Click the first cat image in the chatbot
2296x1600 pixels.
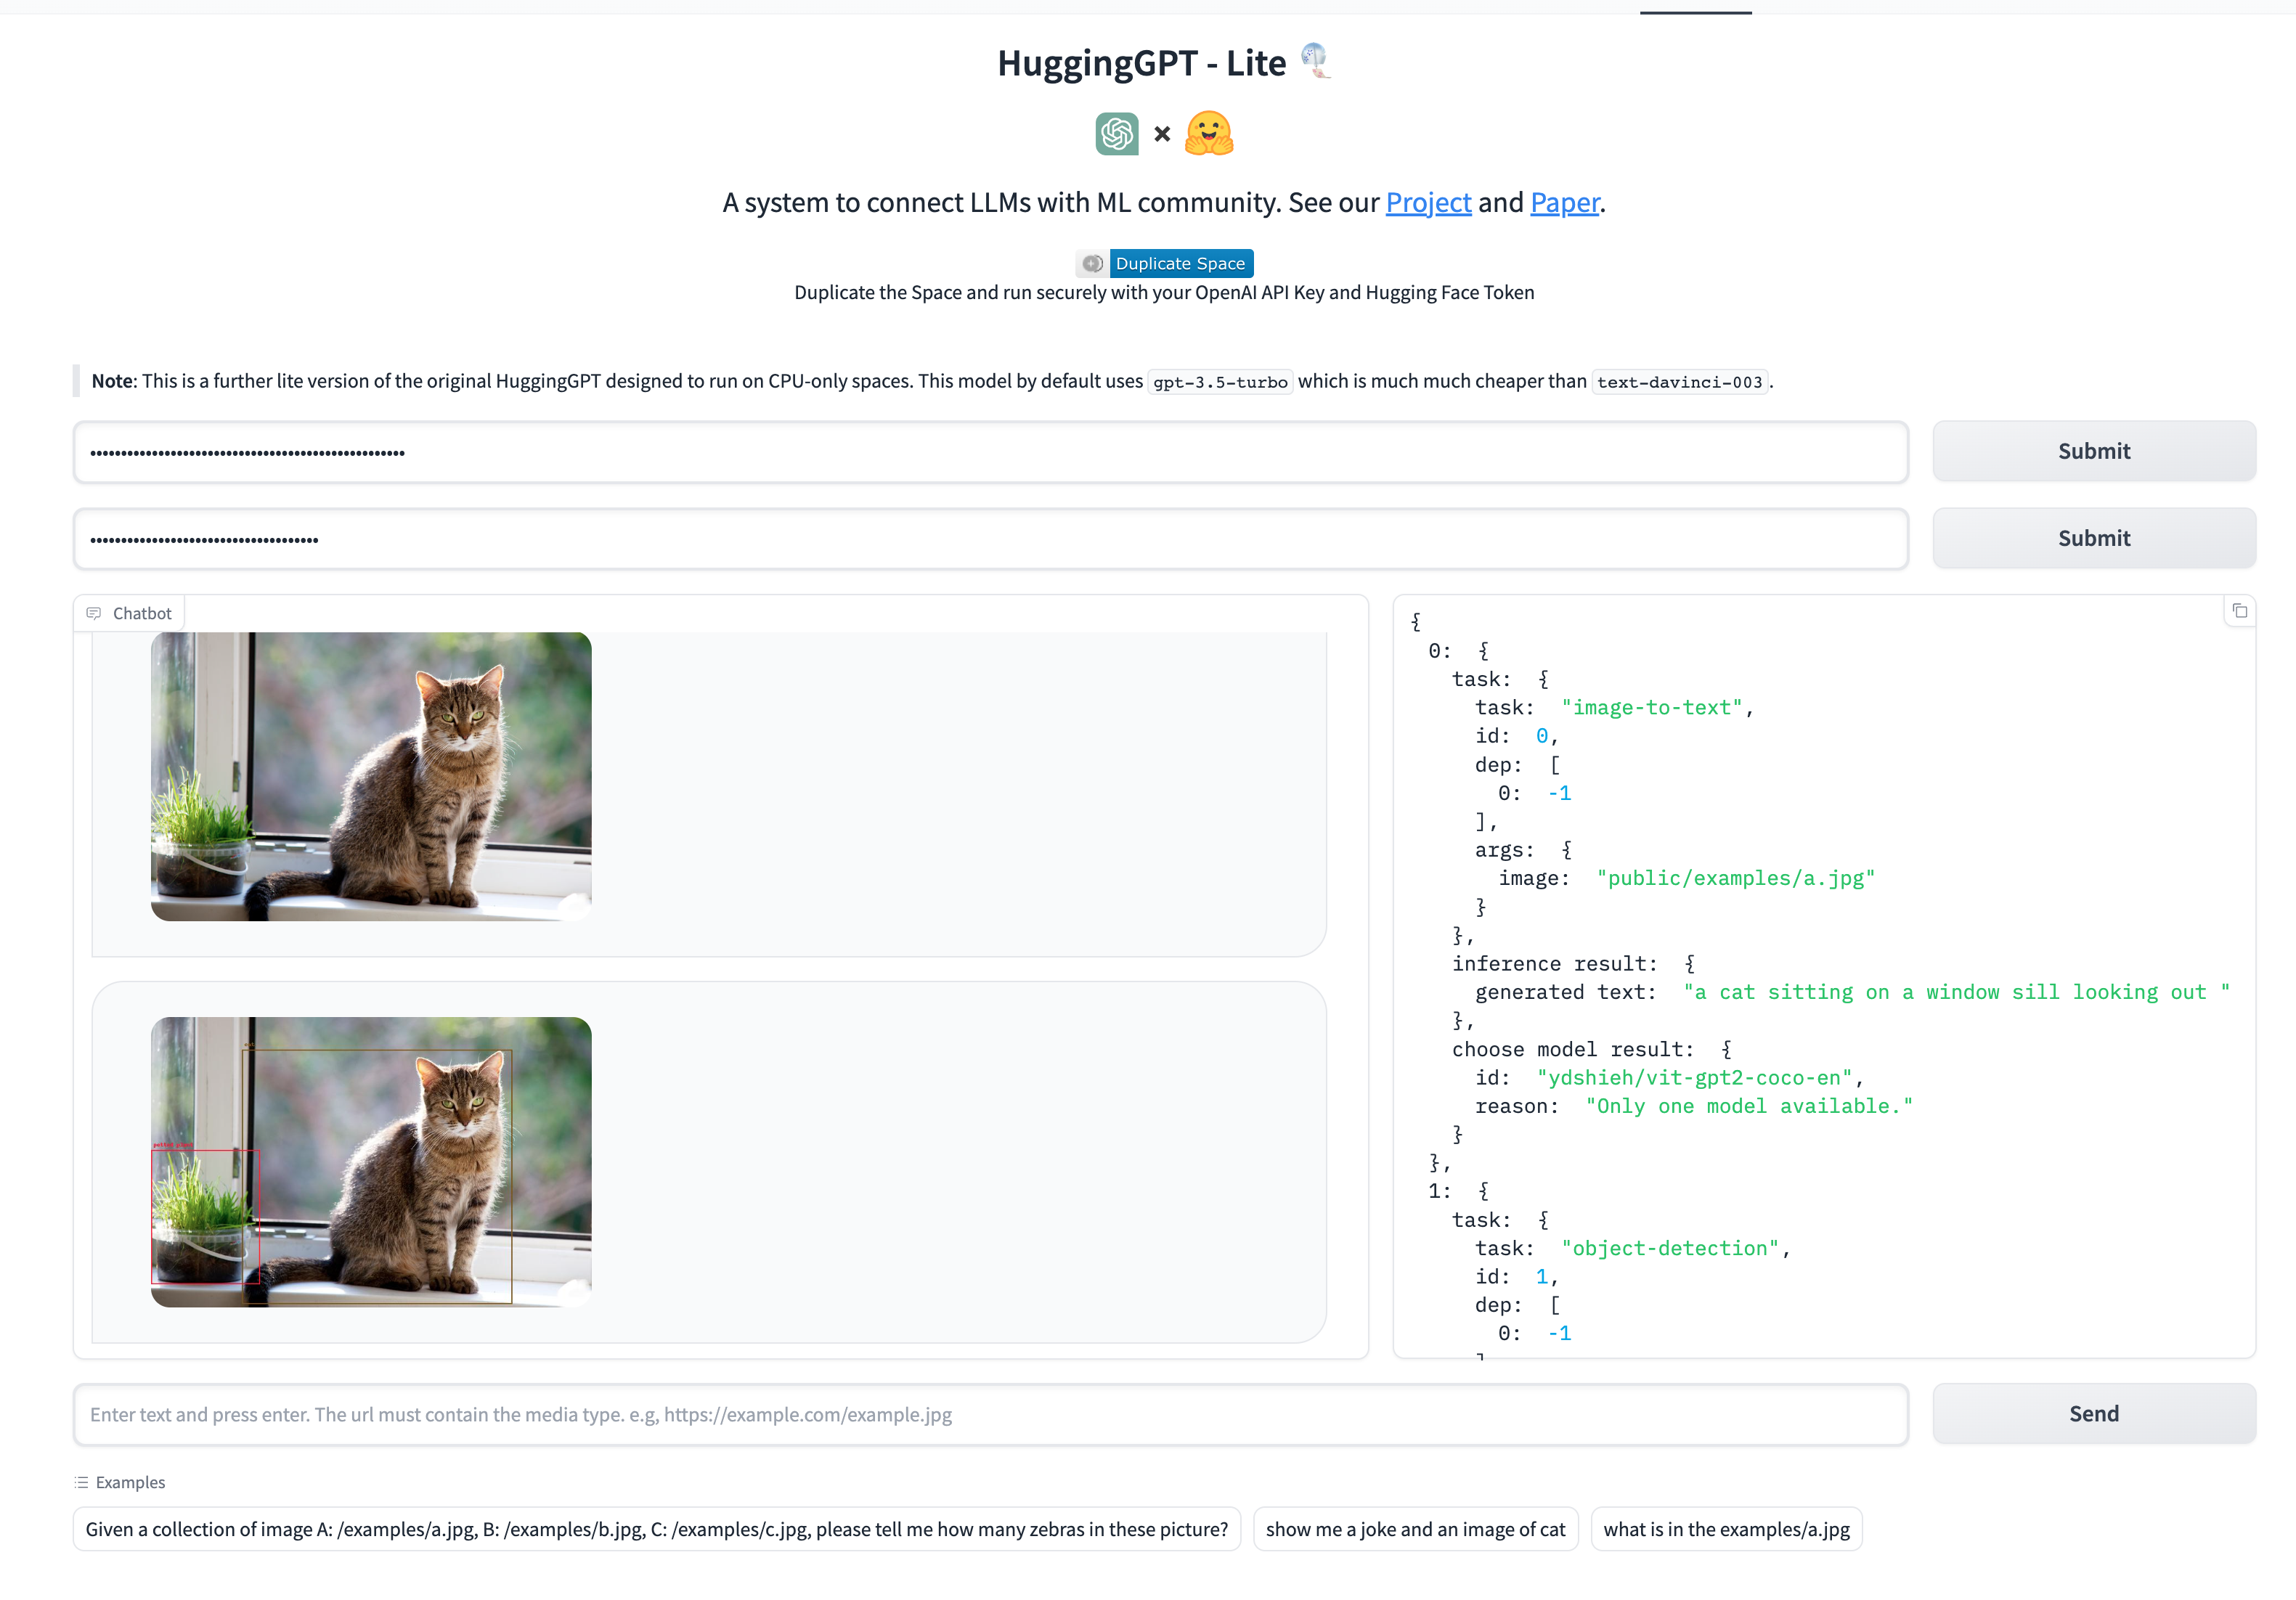point(371,776)
